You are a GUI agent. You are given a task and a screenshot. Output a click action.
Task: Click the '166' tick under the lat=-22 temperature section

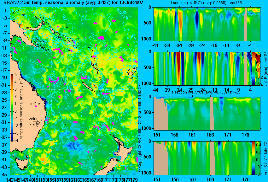pos(210,135)
